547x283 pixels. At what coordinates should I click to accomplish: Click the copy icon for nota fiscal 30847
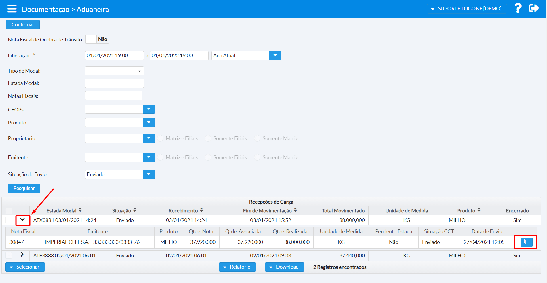[526, 242]
